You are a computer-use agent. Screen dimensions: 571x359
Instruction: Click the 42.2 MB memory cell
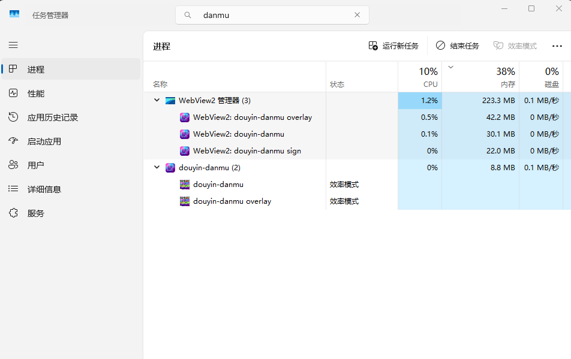(x=480, y=117)
